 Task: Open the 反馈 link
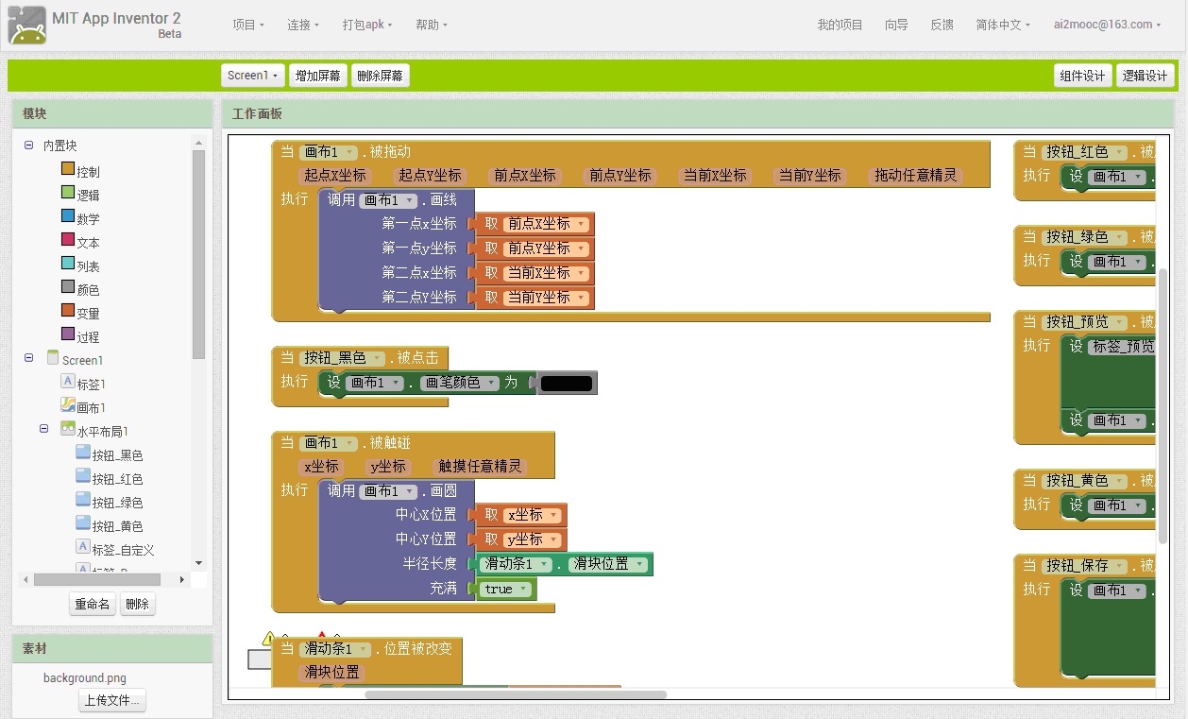[x=942, y=25]
